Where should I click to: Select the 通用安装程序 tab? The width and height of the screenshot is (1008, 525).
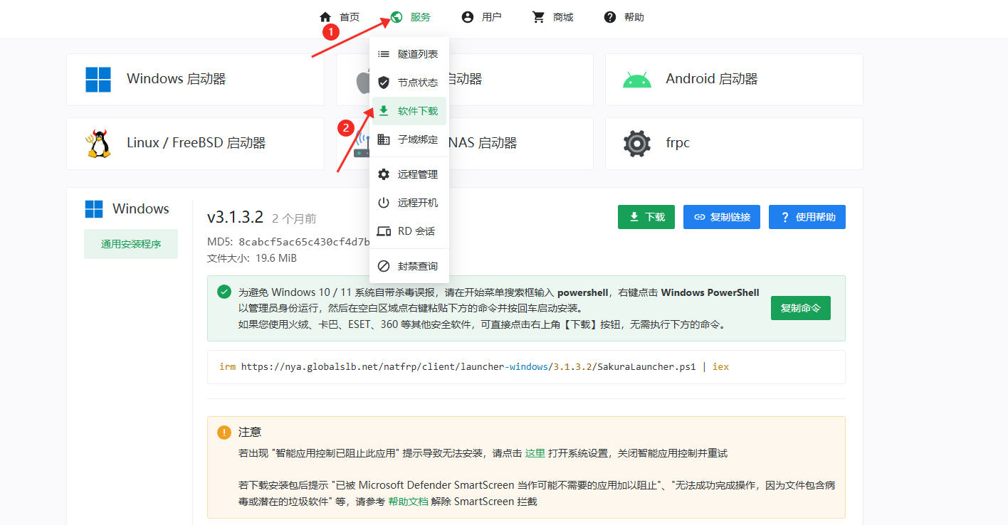tap(131, 244)
